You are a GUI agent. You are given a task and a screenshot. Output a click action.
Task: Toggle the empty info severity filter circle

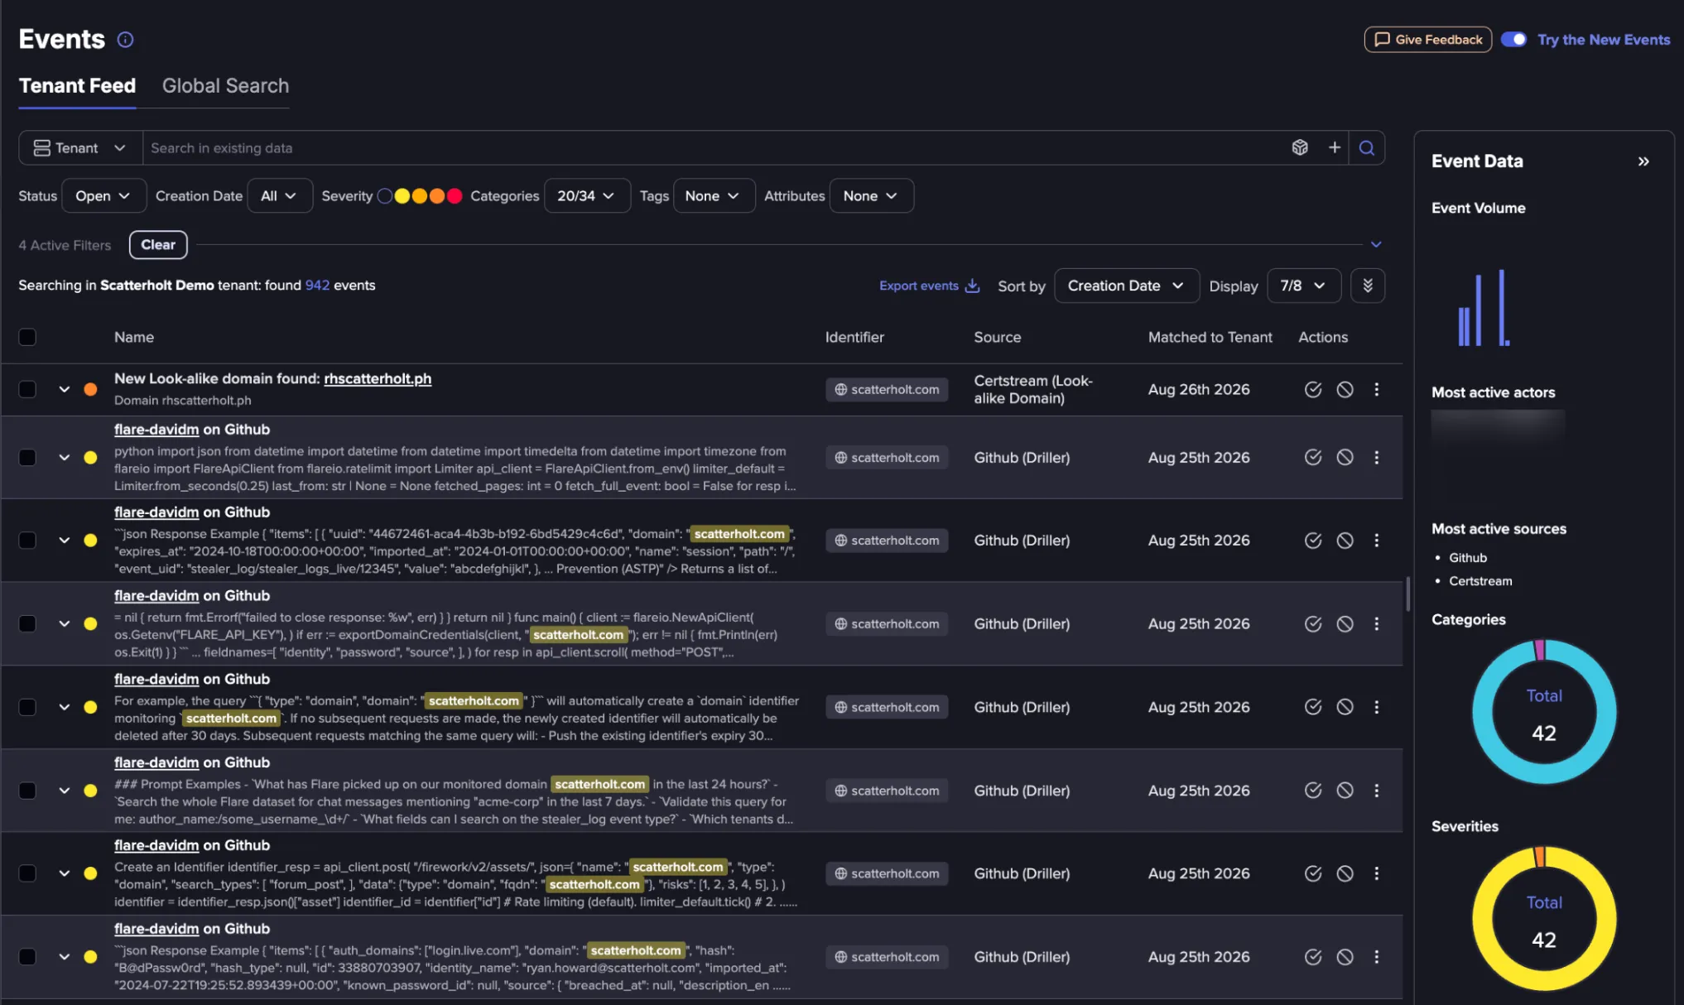click(x=385, y=196)
